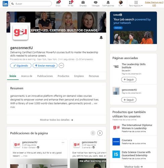Viewport: 164px width, 168px height.
Task: Open Mi red network icon
Action: [70, 4]
